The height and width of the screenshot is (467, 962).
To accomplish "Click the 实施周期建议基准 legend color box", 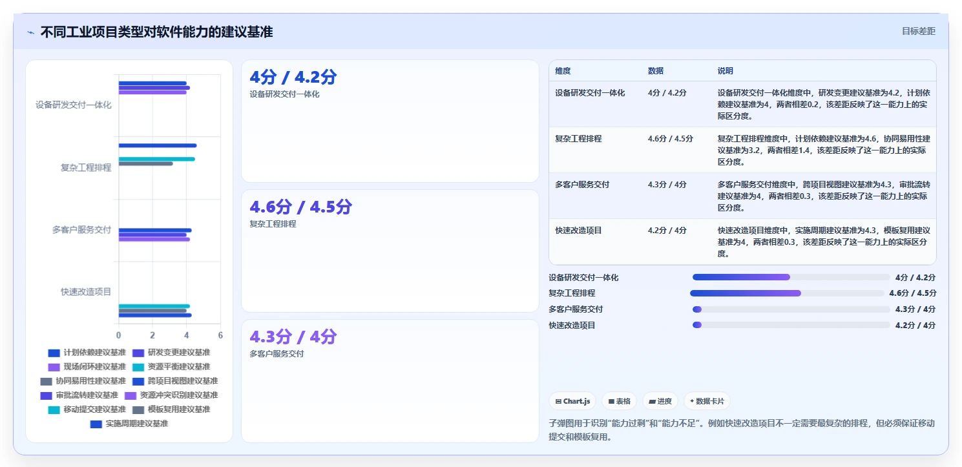I will [x=96, y=424].
